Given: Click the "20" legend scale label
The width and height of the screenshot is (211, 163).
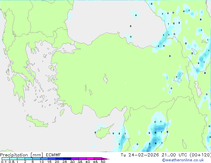Looking at the screenshot, I should click(57, 162).
